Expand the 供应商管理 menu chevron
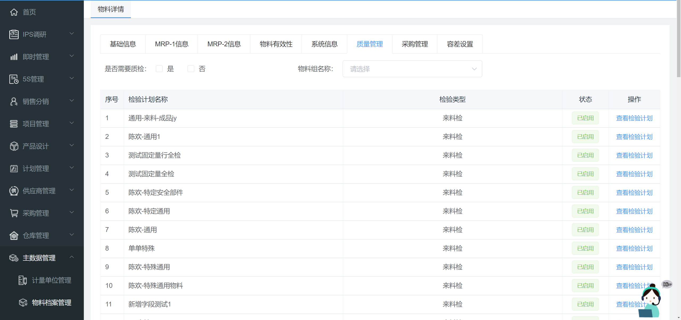 click(72, 190)
